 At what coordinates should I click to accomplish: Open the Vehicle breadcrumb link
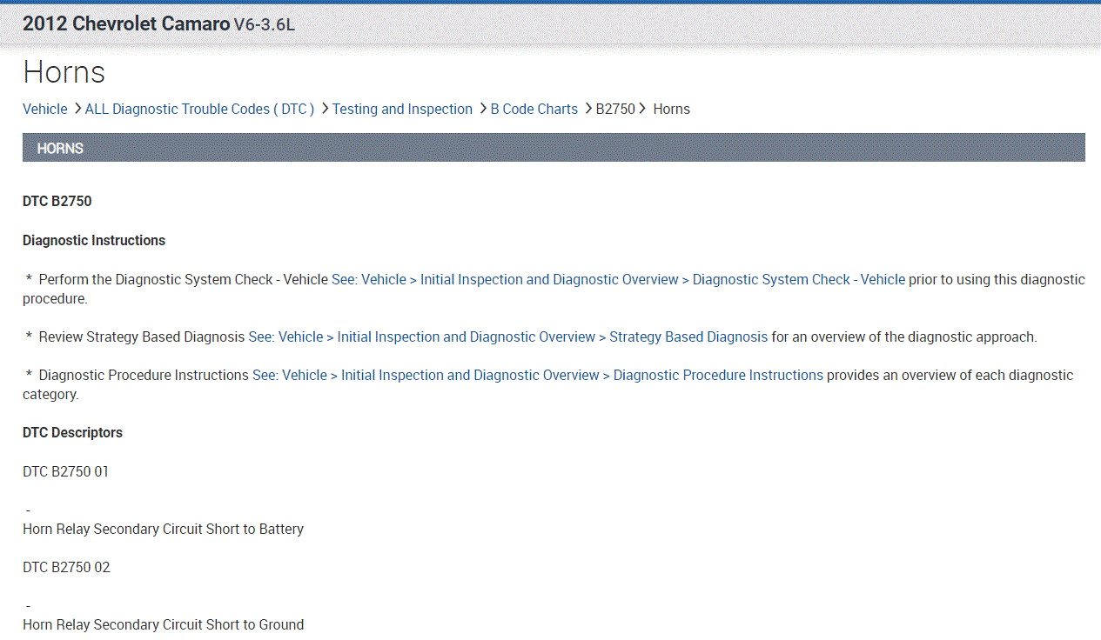(x=44, y=109)
